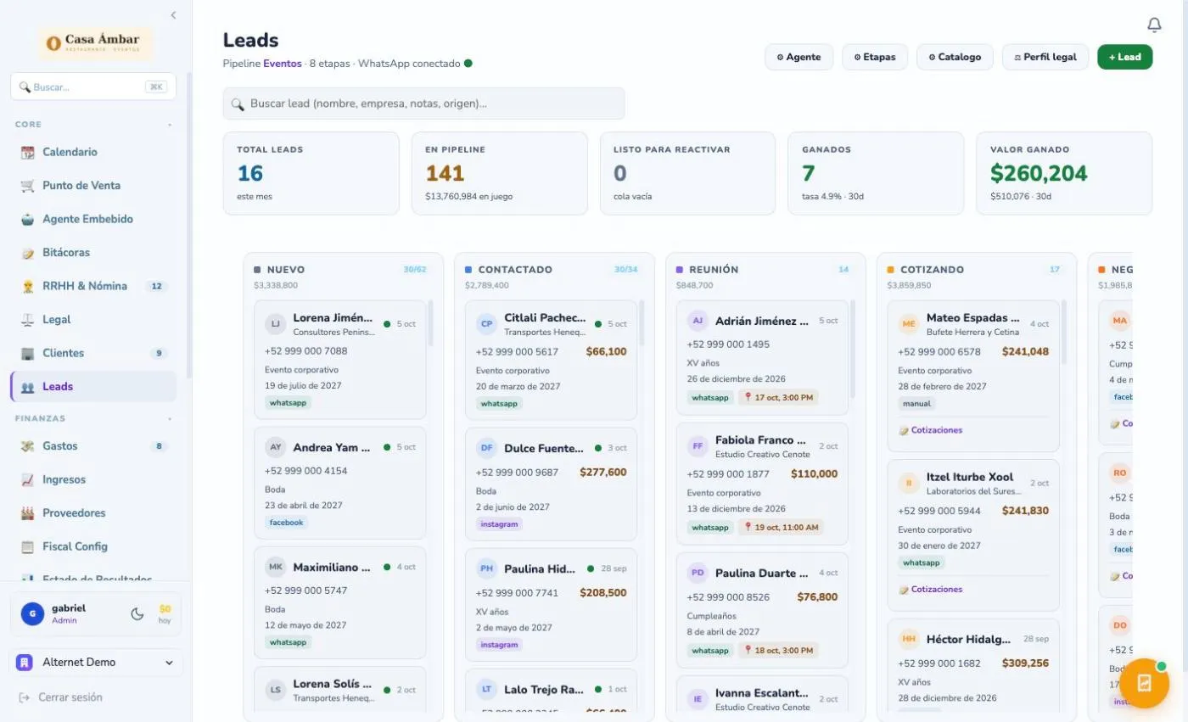Viewport: 1188px width, 722px height.
Task: Click the Proveedores factory icon
Action: [x=27, y=513]
